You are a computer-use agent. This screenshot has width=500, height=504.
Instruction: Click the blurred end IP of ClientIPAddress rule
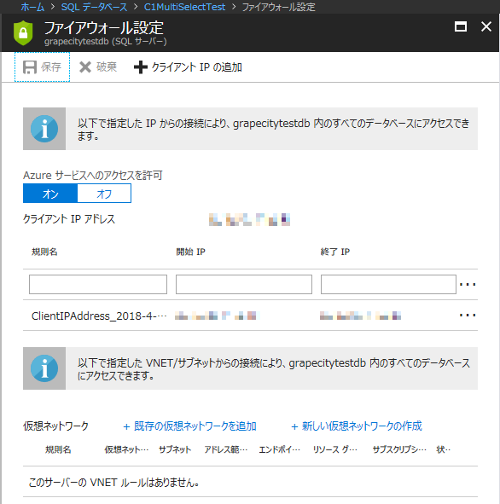360,316
